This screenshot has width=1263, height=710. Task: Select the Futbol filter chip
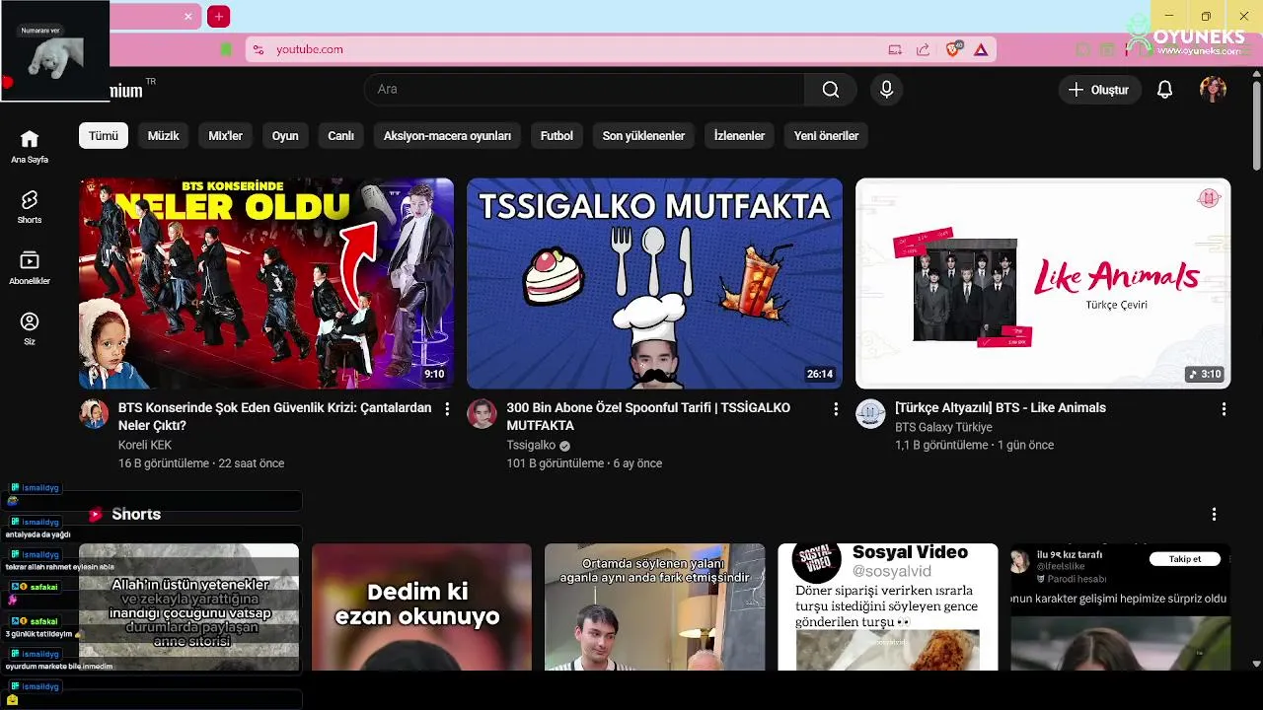557,136
